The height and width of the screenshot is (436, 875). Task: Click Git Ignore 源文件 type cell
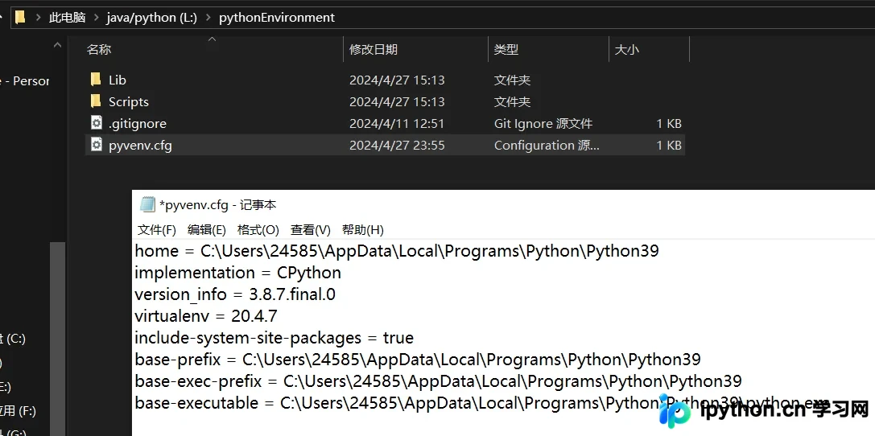tap(543, 123)
